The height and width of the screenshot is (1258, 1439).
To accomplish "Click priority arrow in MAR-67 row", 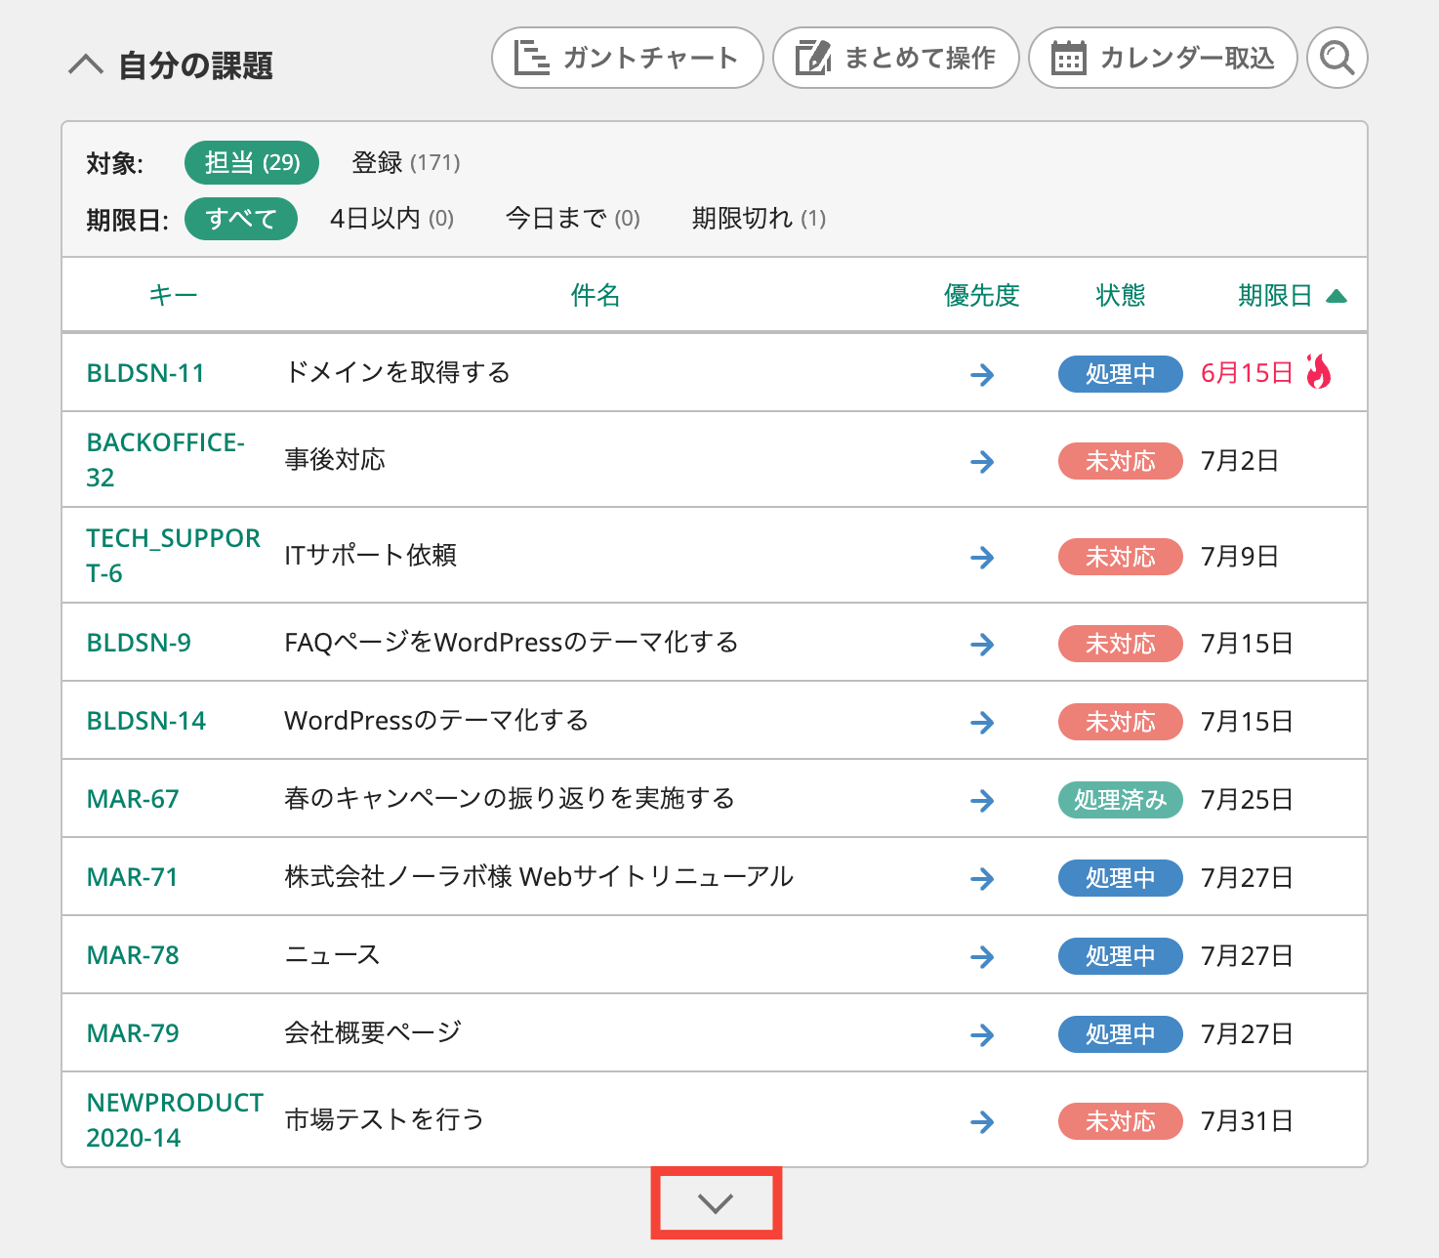I will [x=982, y=800].
